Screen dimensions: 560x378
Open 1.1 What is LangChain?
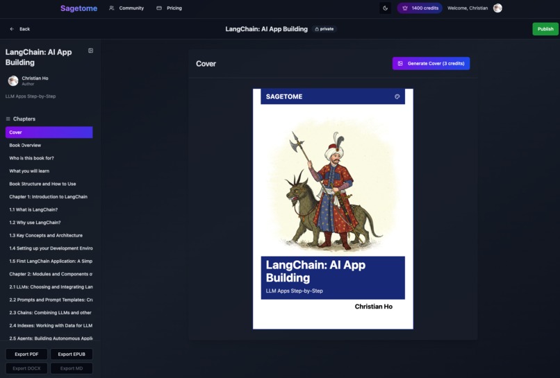coord(49,209)
